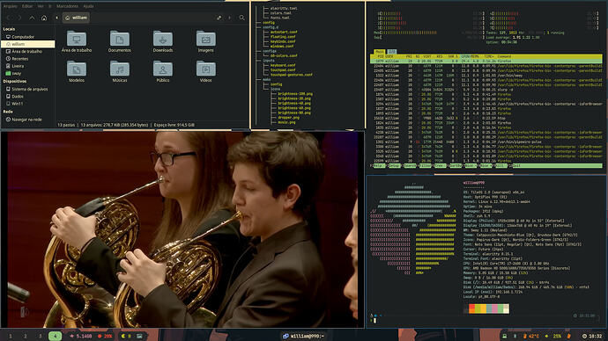The width and height of the screenshot is (608, 341).
Task: Sort htop by the MEM% column header
Action: click(x=475, y=56)
